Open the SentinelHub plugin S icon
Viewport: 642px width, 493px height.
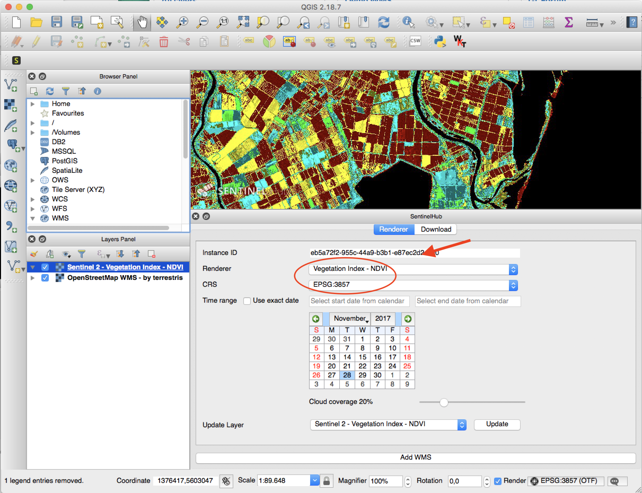(x=16, y=60)
